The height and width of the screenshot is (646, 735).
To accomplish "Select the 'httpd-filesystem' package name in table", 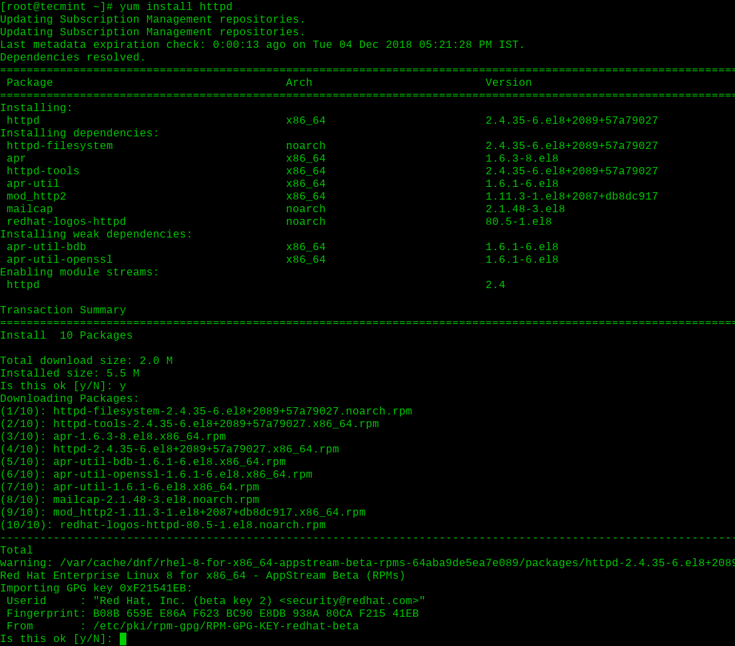I will (x=59, y=146).
